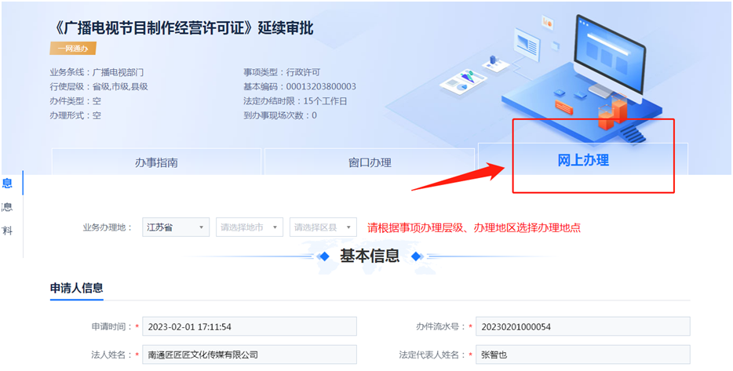Select the top item in left sidebar
Screen dimensions: 733x371
tap(7, 183)
